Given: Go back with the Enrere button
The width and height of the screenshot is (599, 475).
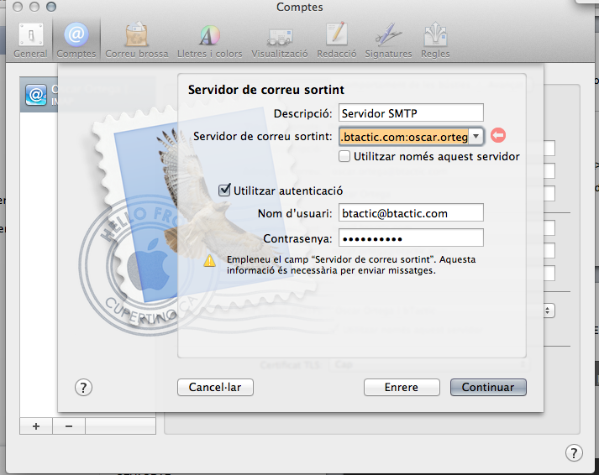Looking at the screenshot, I should 402,387.
